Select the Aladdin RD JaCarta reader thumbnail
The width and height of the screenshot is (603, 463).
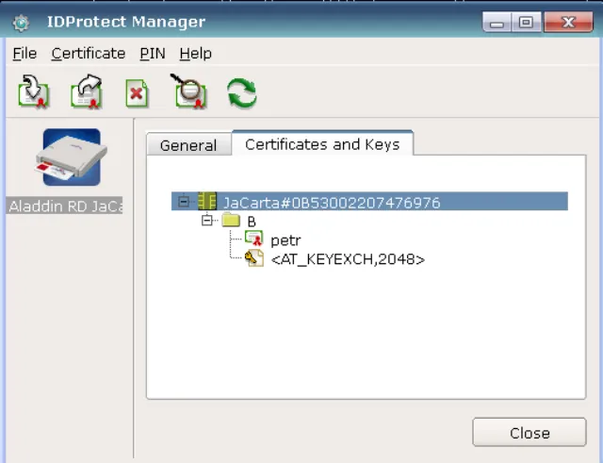click(x=72, y=157)
